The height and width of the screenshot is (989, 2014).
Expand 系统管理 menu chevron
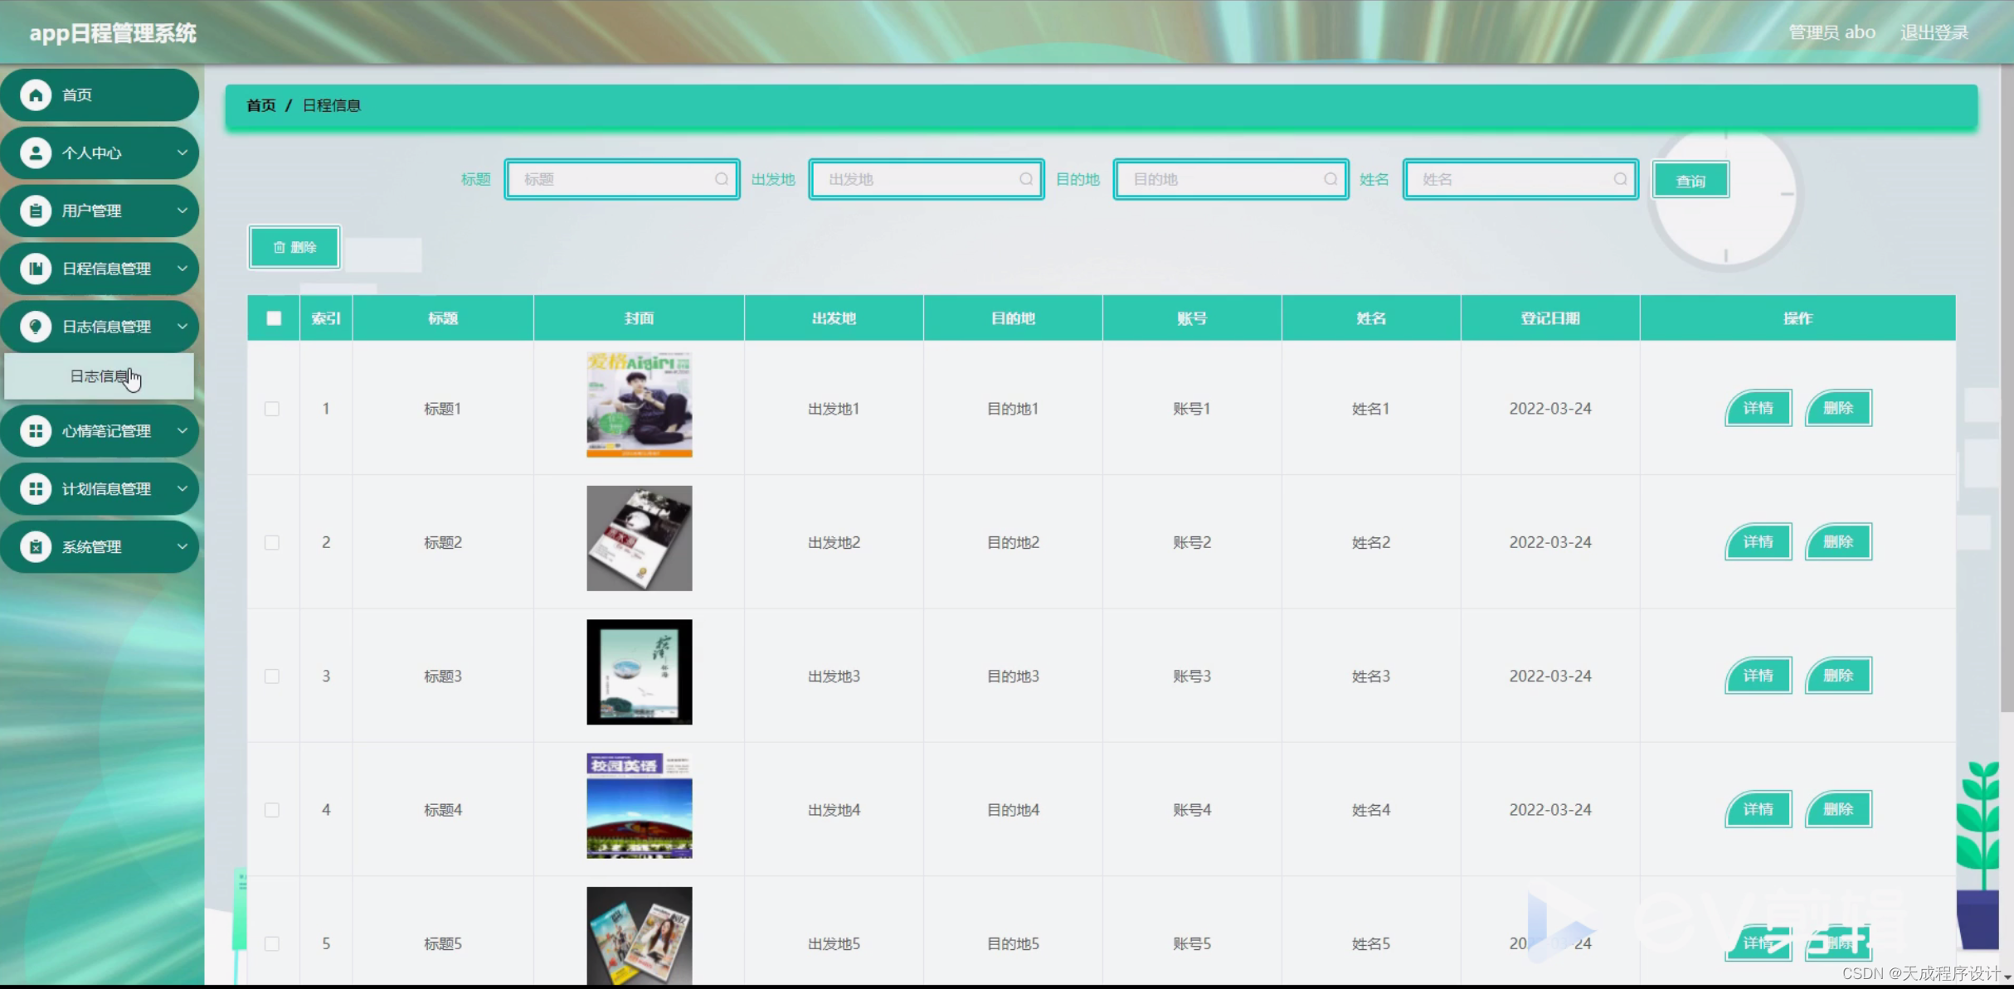pos(182,547)
